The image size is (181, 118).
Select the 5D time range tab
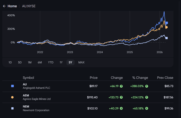[x=20, y=62]
